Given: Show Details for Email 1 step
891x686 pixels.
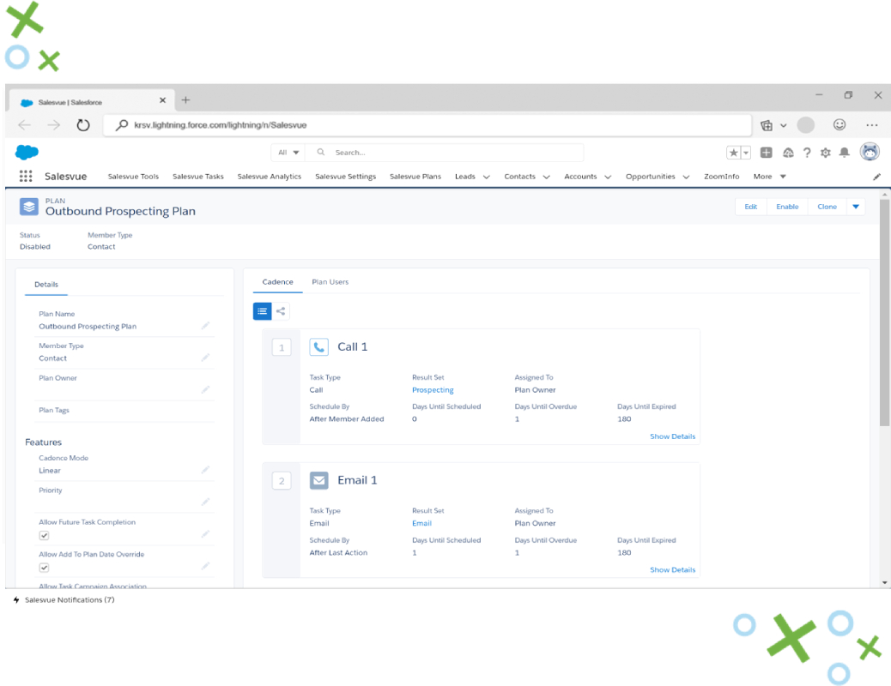Looking at the screenshot, I should click(x=672, y=570).
